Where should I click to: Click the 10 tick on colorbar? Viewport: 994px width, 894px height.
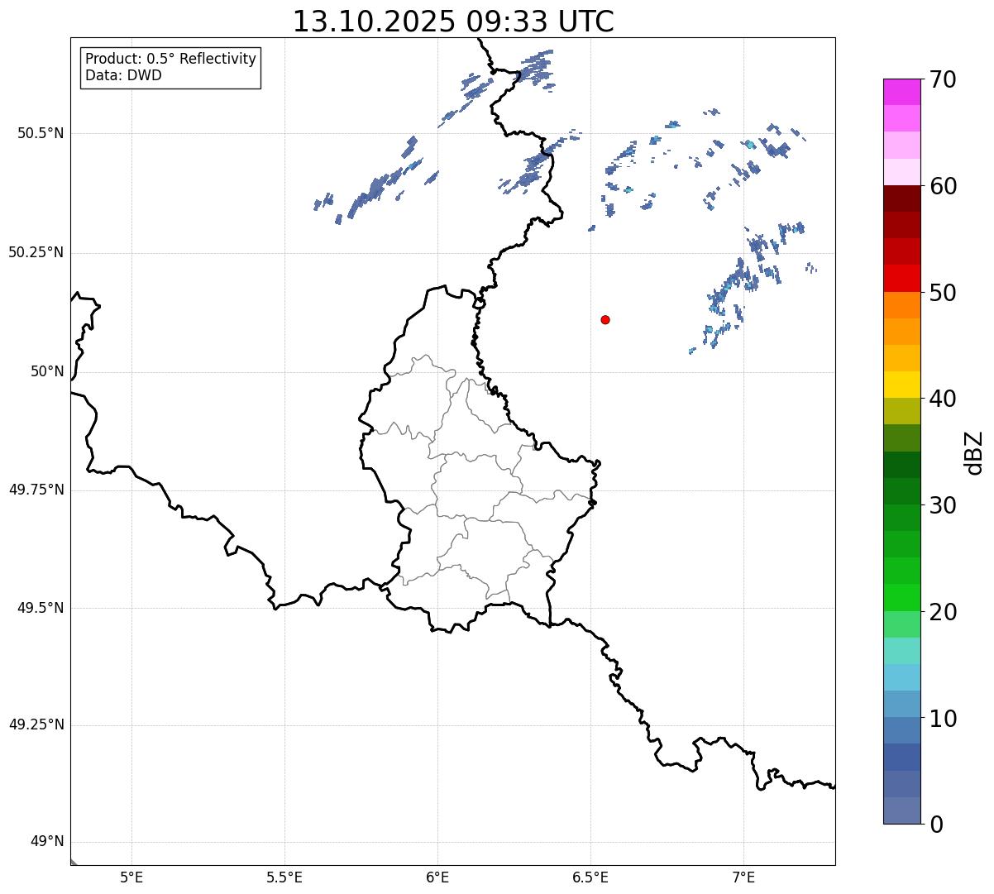tap(943, 719)
